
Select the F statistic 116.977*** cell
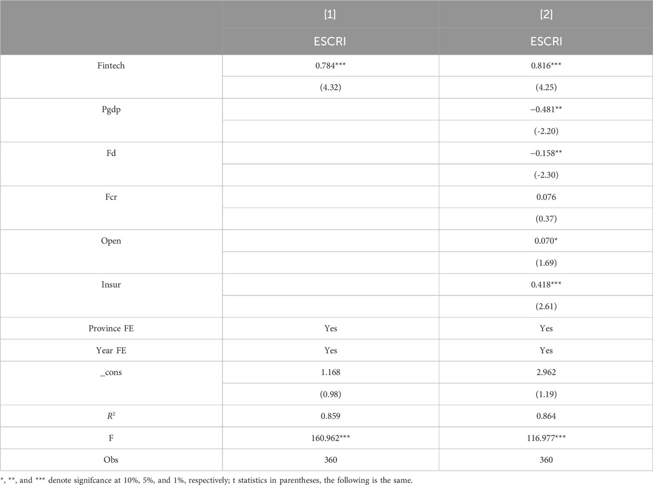click(x=546, y=438)
